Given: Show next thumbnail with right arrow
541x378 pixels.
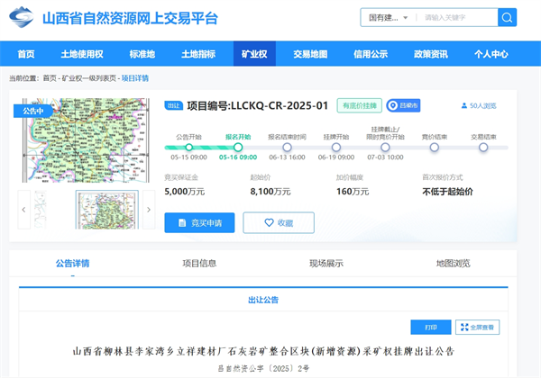Looking at the screenshot, I should [149, 210].
